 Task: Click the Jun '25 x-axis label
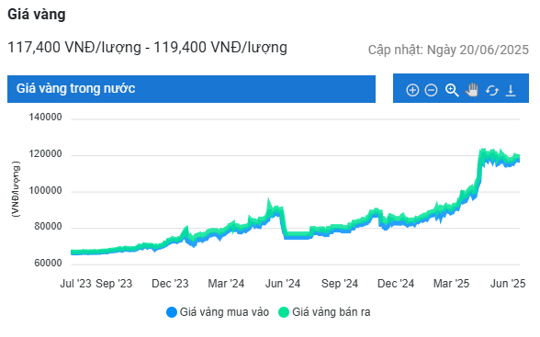pyautogui.click(x=508, y=284)
